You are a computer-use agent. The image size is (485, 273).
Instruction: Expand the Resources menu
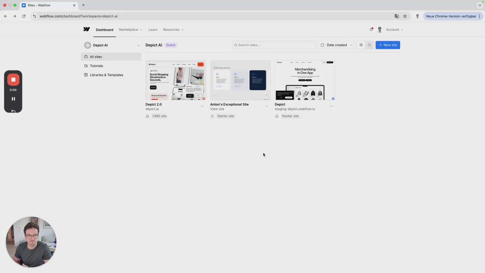pyautogui.click(x=173, y=30)
